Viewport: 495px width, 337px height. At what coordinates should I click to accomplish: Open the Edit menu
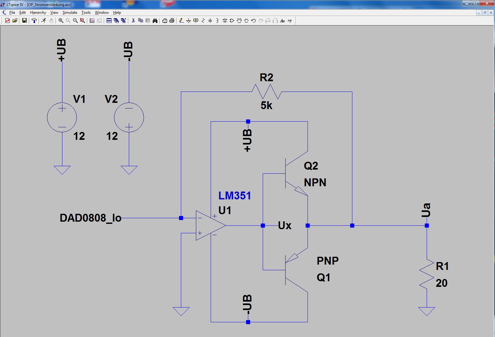click(x=23, y=13)
